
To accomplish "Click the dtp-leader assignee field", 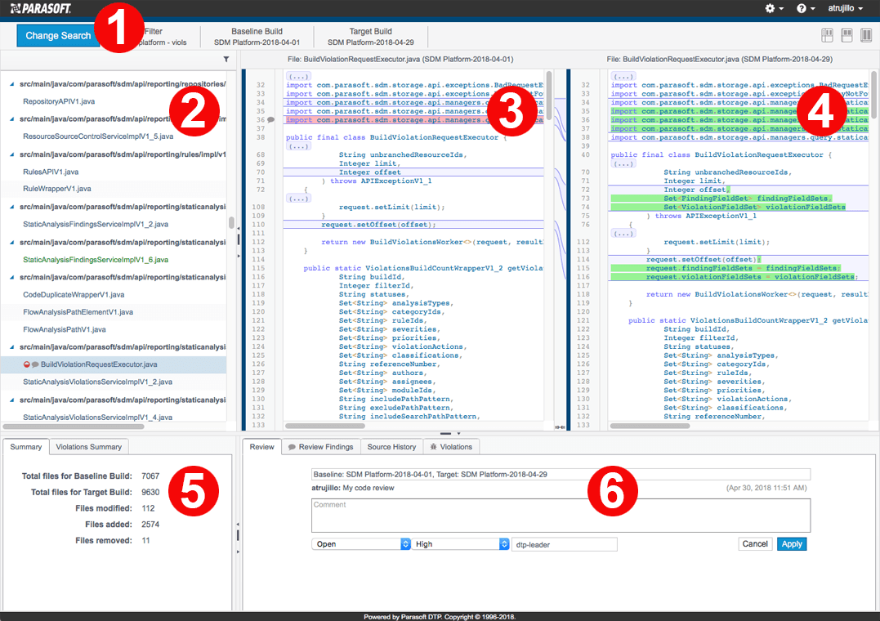I will click(x=565, y=545).
